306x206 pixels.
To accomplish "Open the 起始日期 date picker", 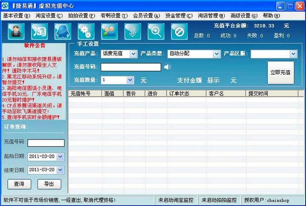I will pos(60,157).
